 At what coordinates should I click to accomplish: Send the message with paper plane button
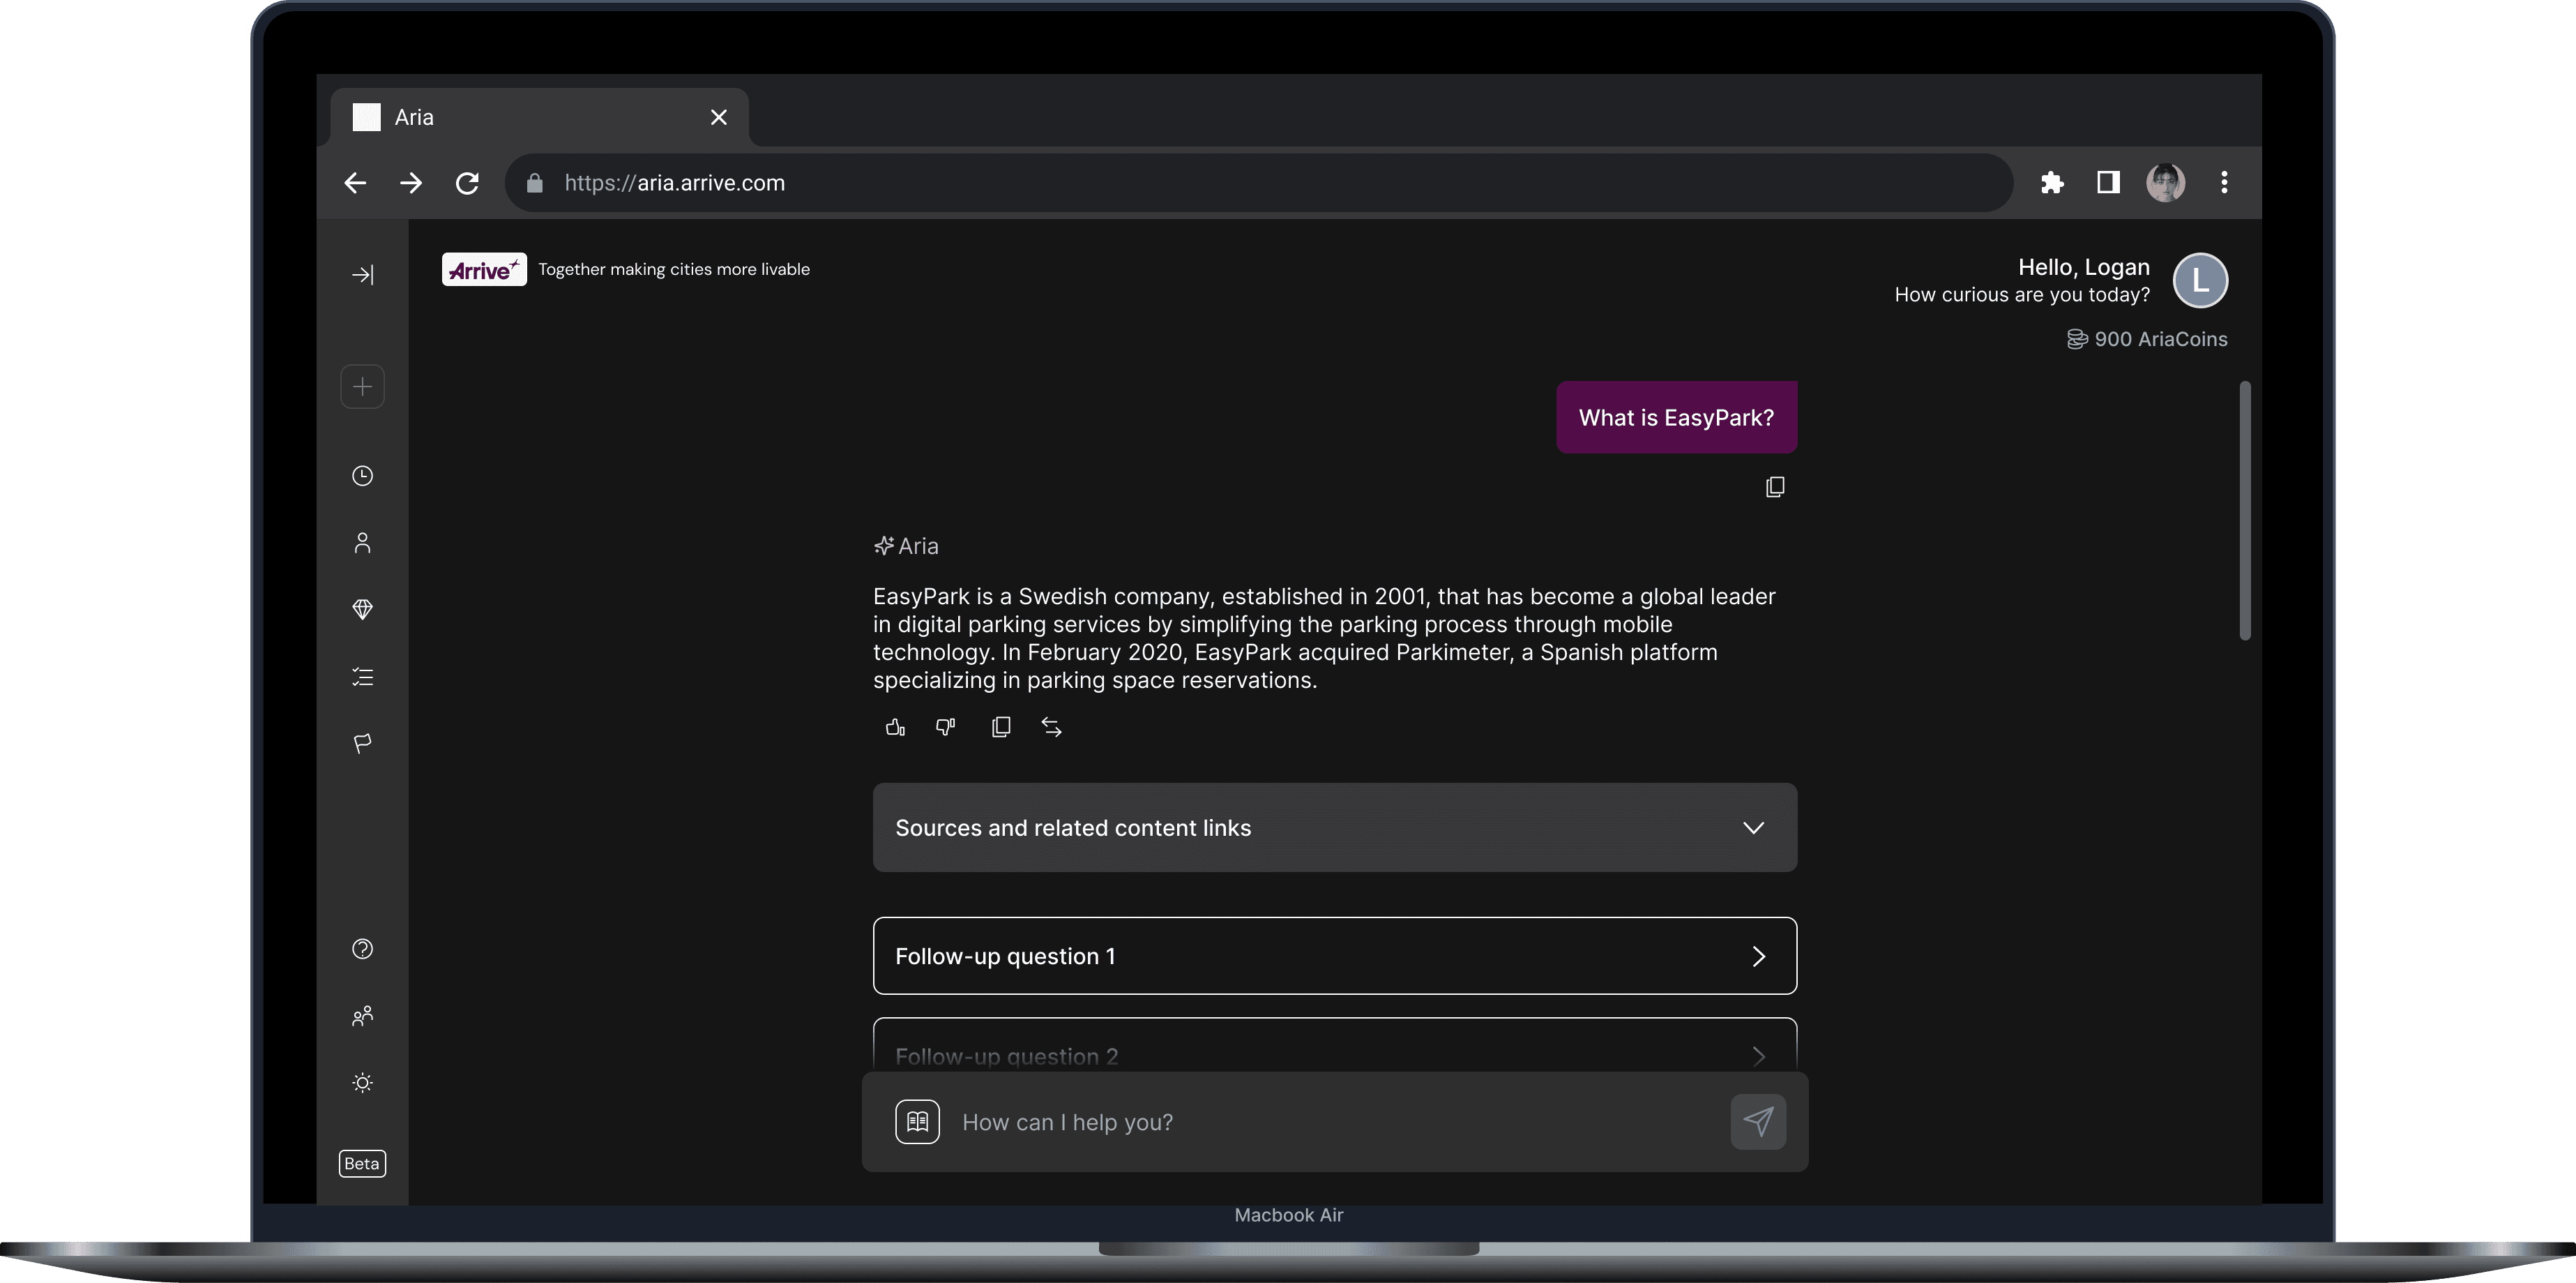click(1758, 1122)
